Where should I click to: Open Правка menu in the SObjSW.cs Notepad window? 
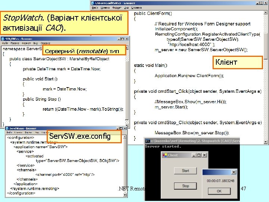pos(15,43)
